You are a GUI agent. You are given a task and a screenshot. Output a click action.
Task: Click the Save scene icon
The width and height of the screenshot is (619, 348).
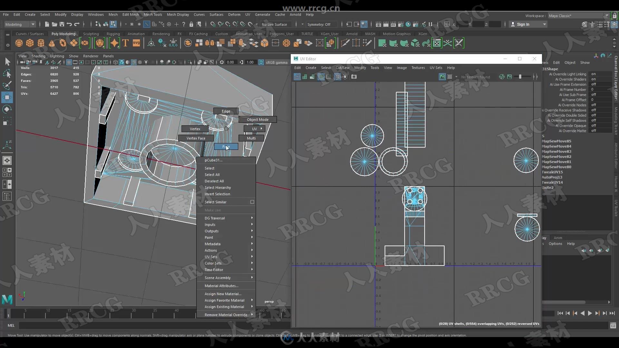coord(62,24)
